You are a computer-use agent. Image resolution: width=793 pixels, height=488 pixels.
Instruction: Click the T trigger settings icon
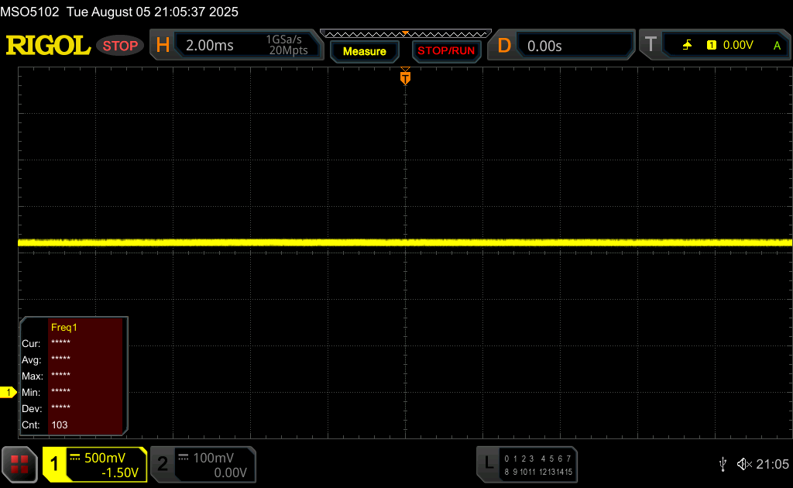(651, 46)
